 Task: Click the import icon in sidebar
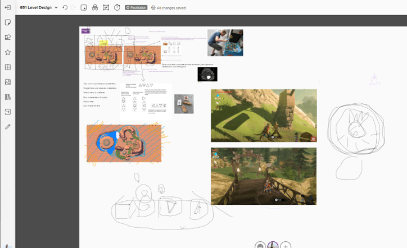(8, 112)
